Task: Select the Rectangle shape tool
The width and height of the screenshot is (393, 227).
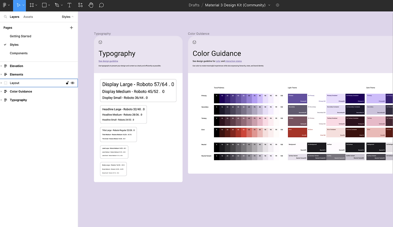Action: click(44, 5)
